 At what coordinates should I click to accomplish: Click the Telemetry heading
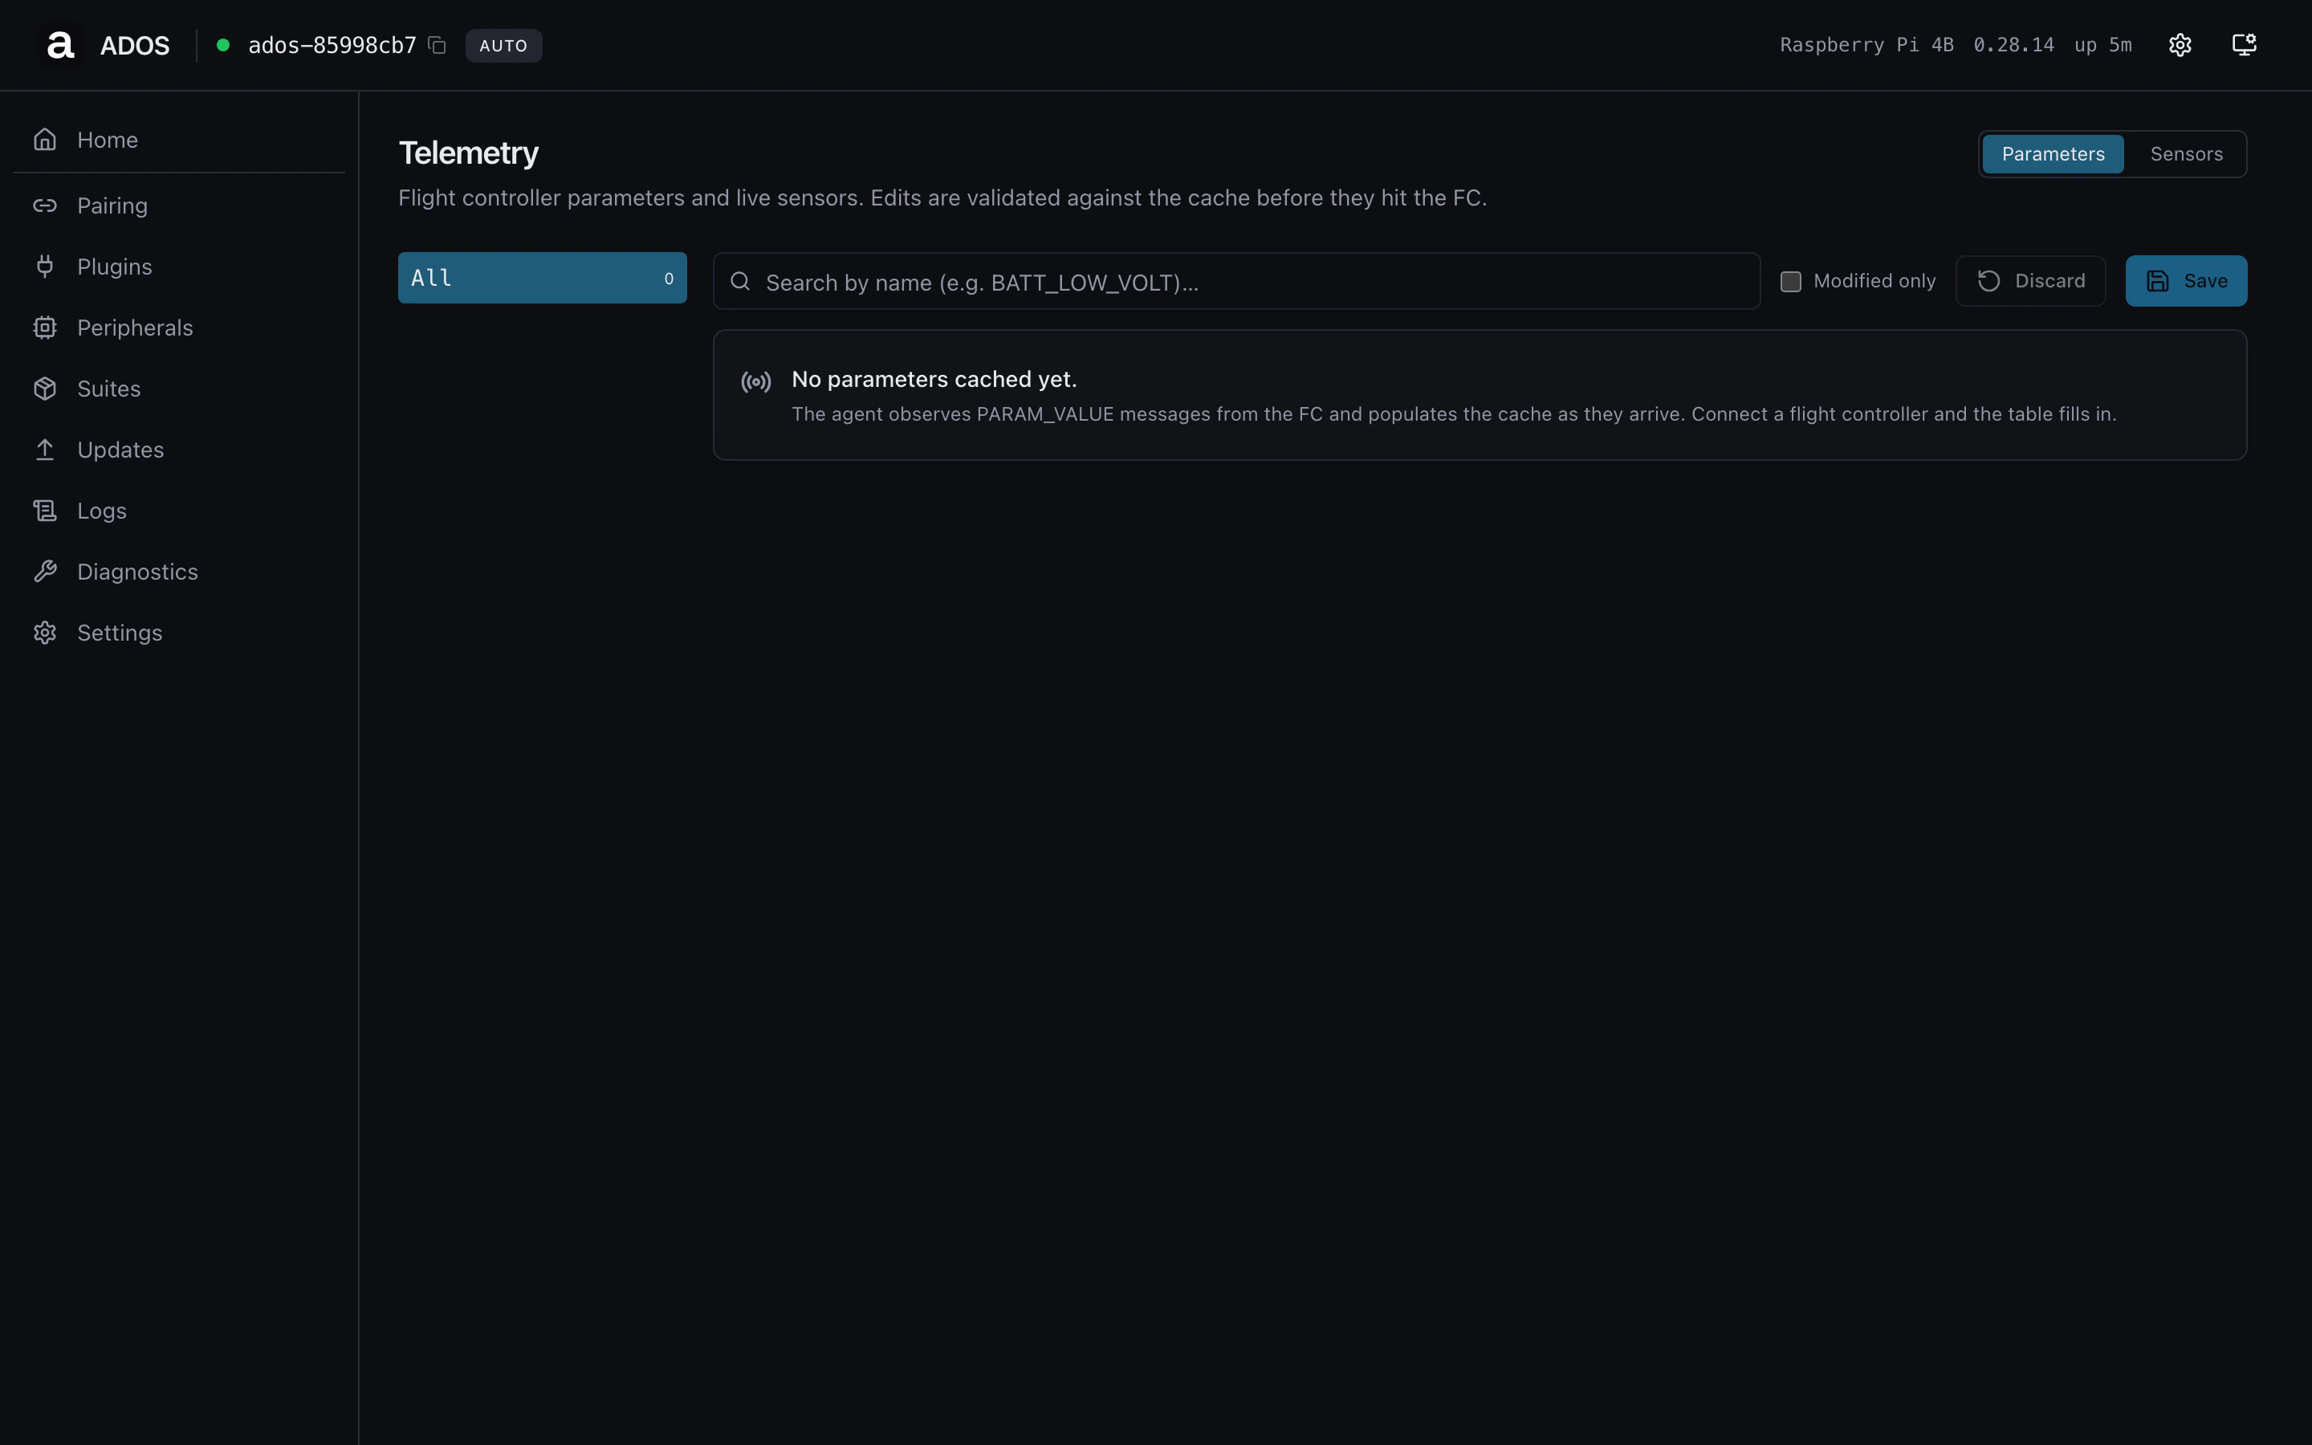468,153
